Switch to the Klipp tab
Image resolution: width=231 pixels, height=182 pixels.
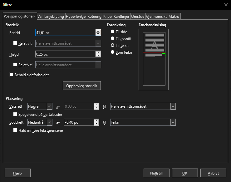pyautogui.click(x=108, y=16)
